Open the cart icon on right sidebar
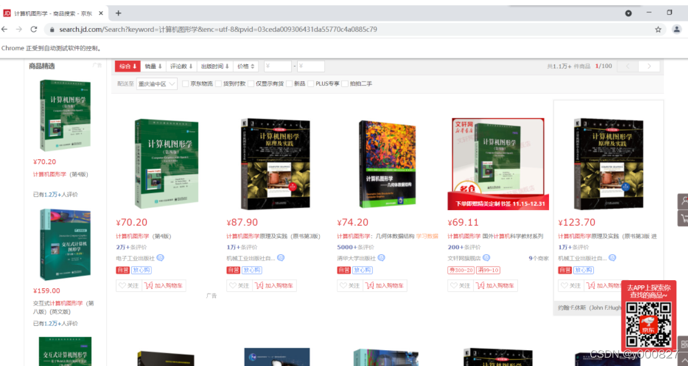688x366 pixels. 683,218
